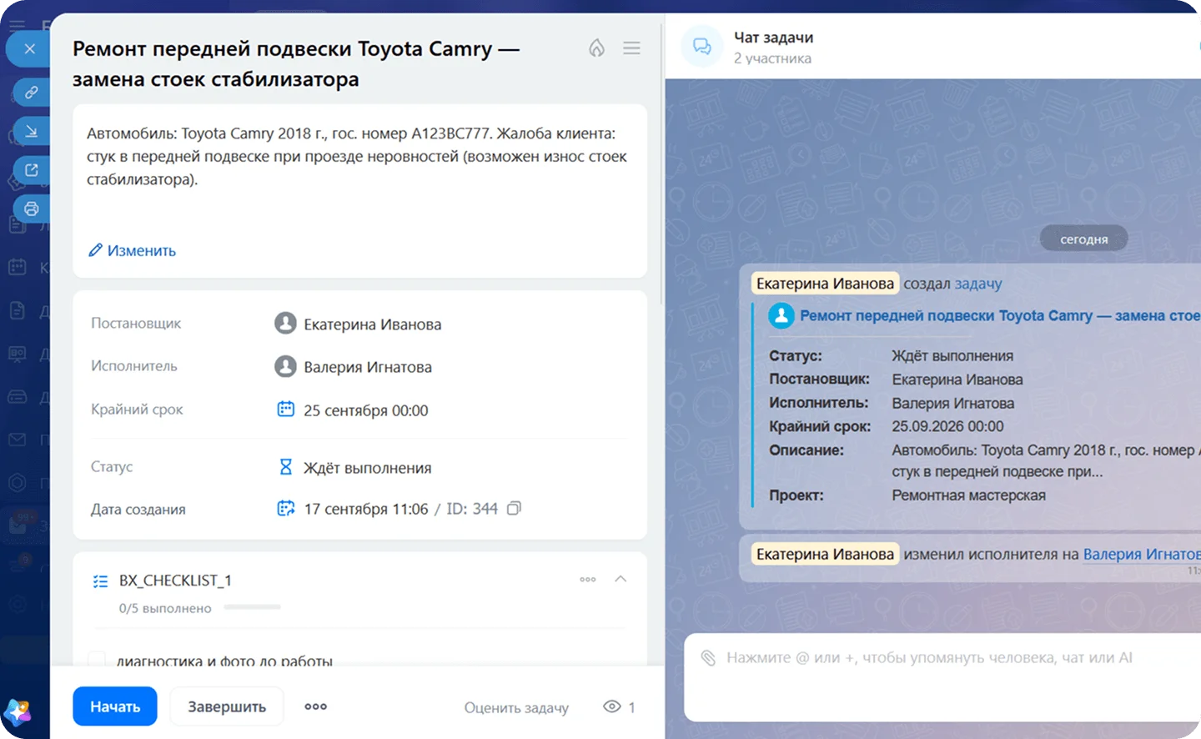Edit the task description via Изменить

[x=133, y=250]
